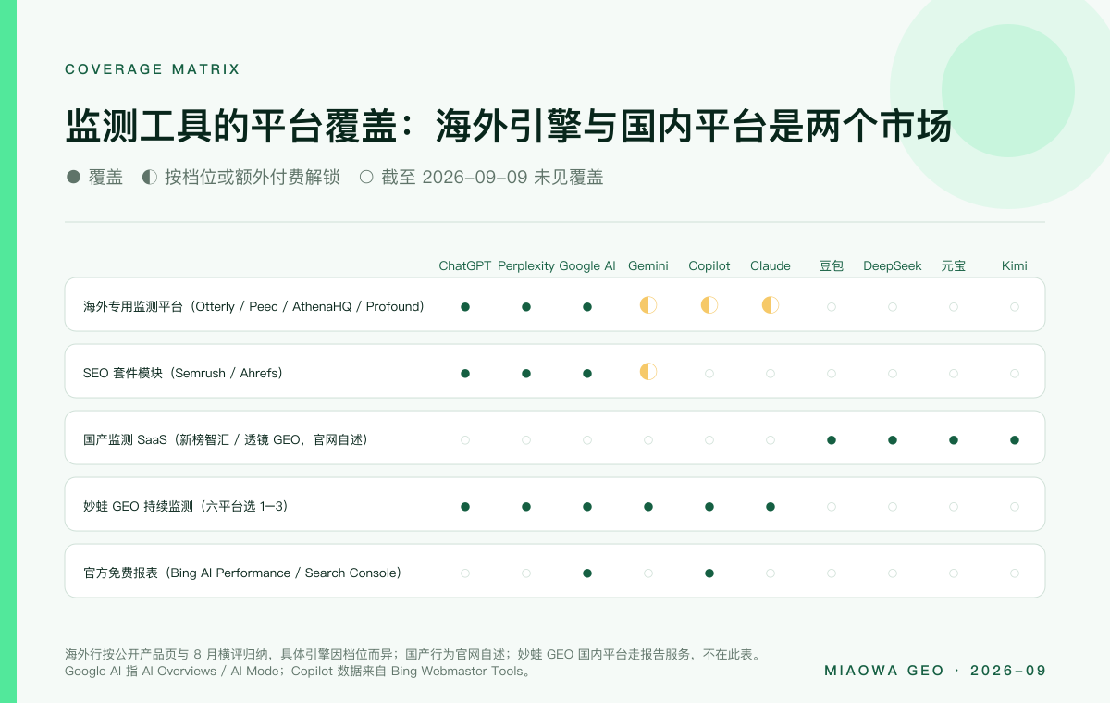Click the empty legend circle for 未见覆盖

tap(366, 177)
